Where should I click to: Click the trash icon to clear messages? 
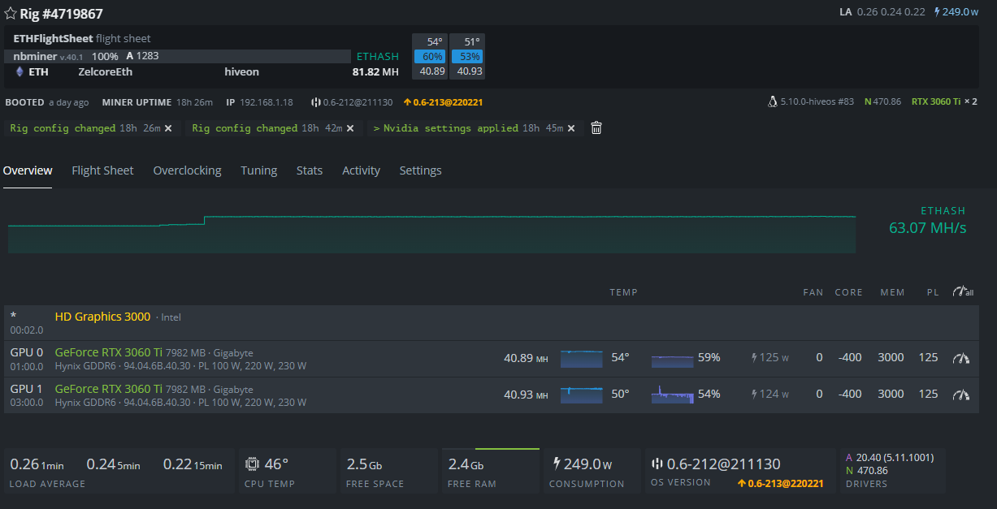click(596, 128)
